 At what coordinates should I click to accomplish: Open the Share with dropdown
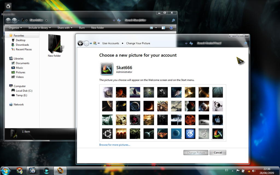click(x=65, y=28)
